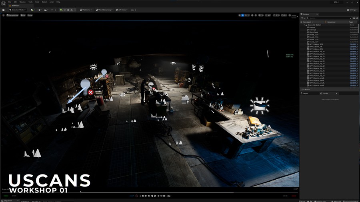This screenshot has width=360, height=202.
Task: Select the Battery actor in Outliner
Action: coord(312,27)
